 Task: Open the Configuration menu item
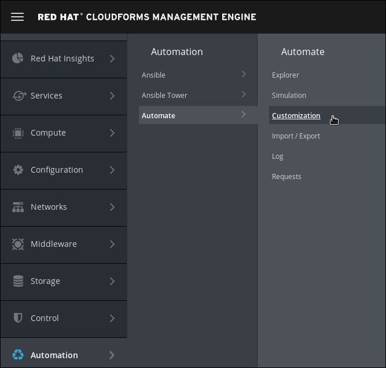64,171
